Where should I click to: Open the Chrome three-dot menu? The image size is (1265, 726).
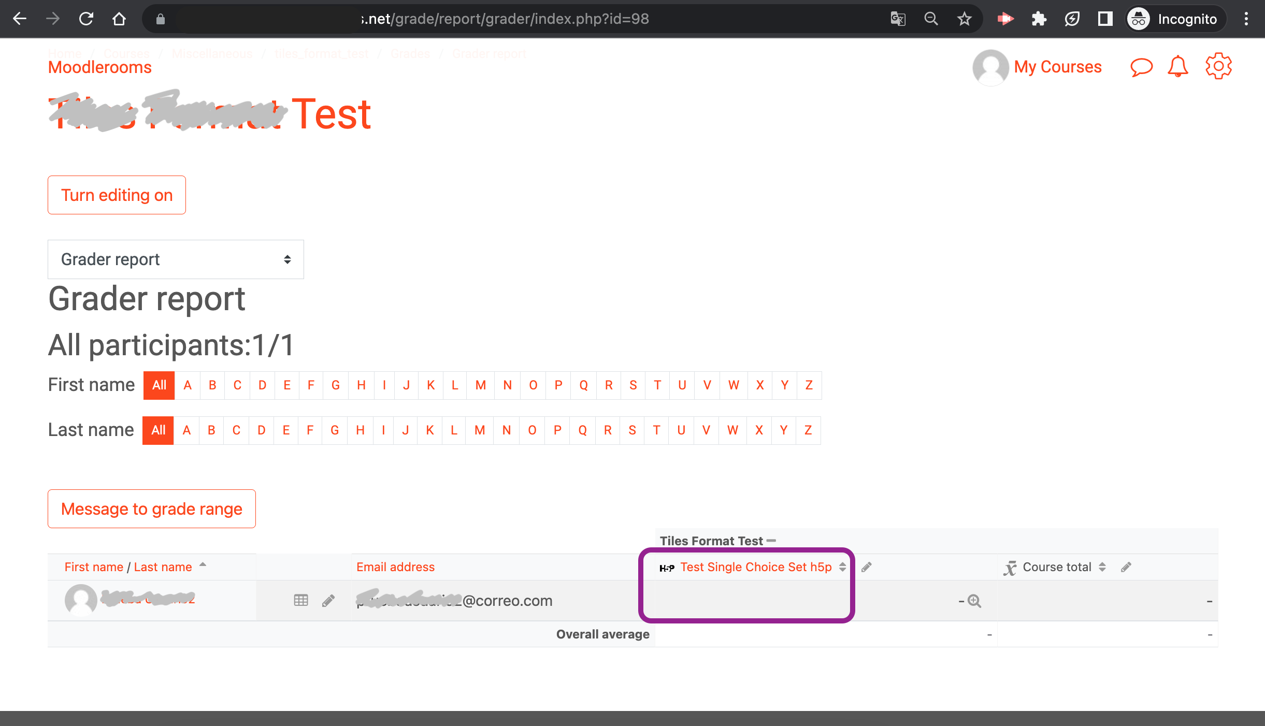coord(1246,19)
